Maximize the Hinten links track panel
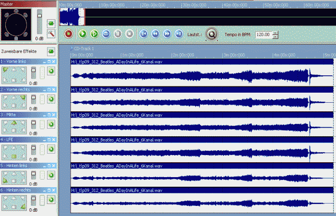Image resolution: width=336 pixels, height=216 pixels. [49, 166]
